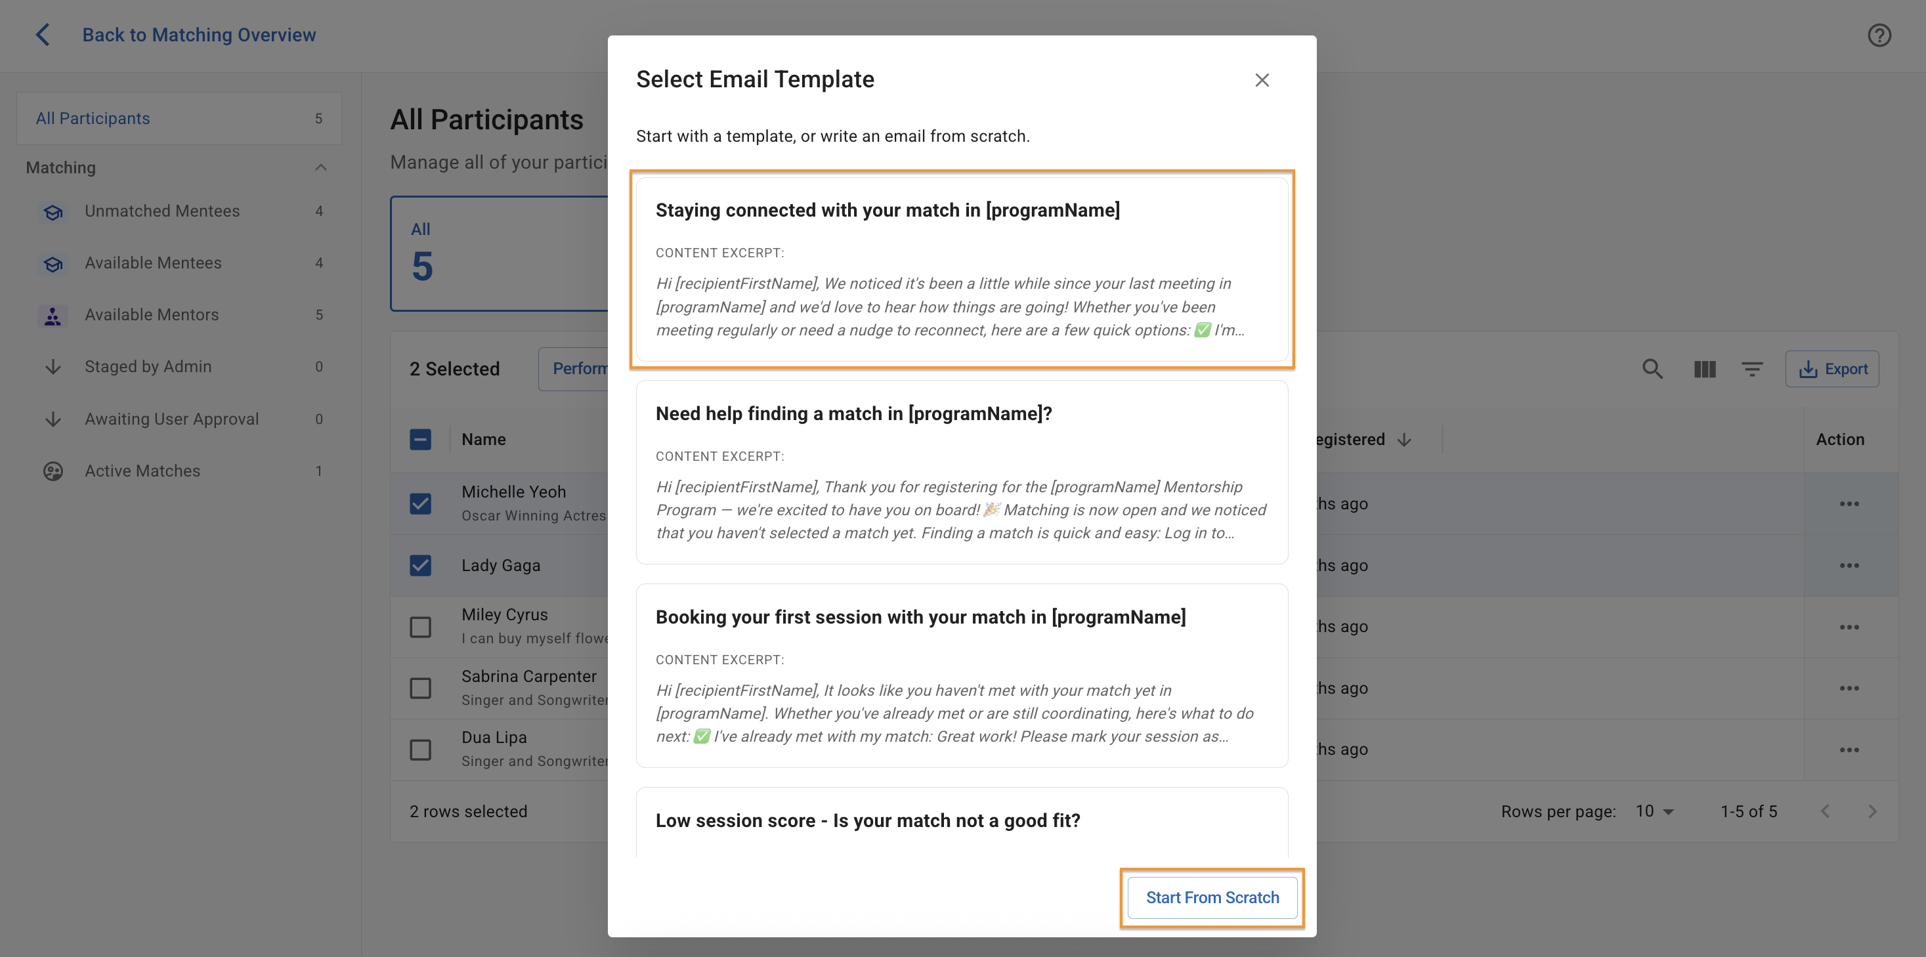Open the help question mark icon
Viewport: 1926px width, 957px height.
[x=1879, y=35]
